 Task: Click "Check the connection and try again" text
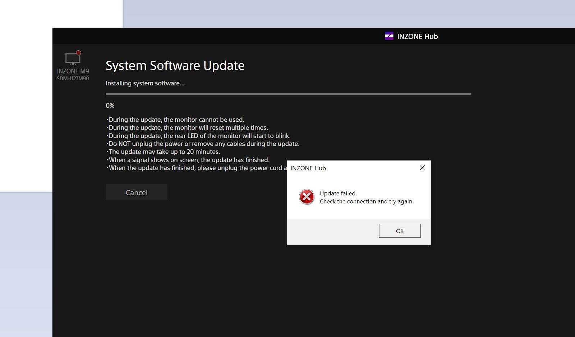(367, 201)
